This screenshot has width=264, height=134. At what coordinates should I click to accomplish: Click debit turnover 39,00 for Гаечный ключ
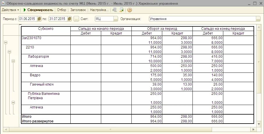click(157, 84)
